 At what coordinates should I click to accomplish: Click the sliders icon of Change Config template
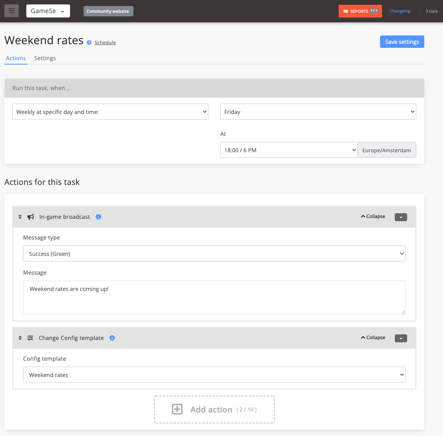(30, 338)
